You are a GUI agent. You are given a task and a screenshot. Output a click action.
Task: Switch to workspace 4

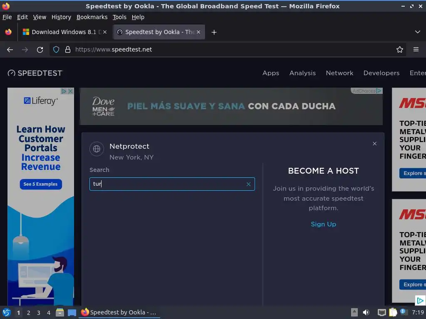(x=49, y=313)
